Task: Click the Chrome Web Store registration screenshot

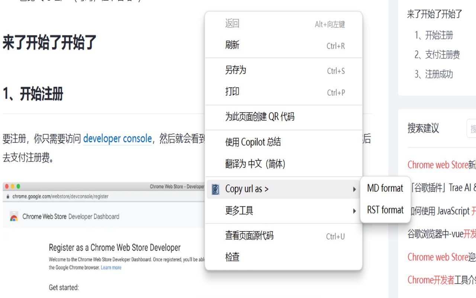Action: pyautogui.click(x=104, y=240)
